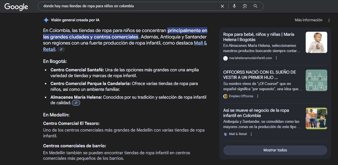The height and width of the screenshot is (165, 338).
Task: Open the Offcorss green infographic thumbnail
Action: pyautogui.click(x=316, y=80)
